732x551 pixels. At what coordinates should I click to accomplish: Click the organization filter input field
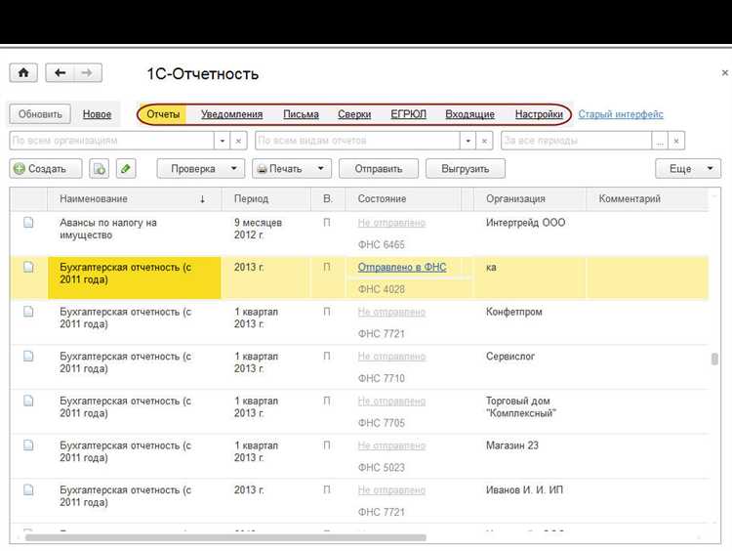click(x=112, y=141)
